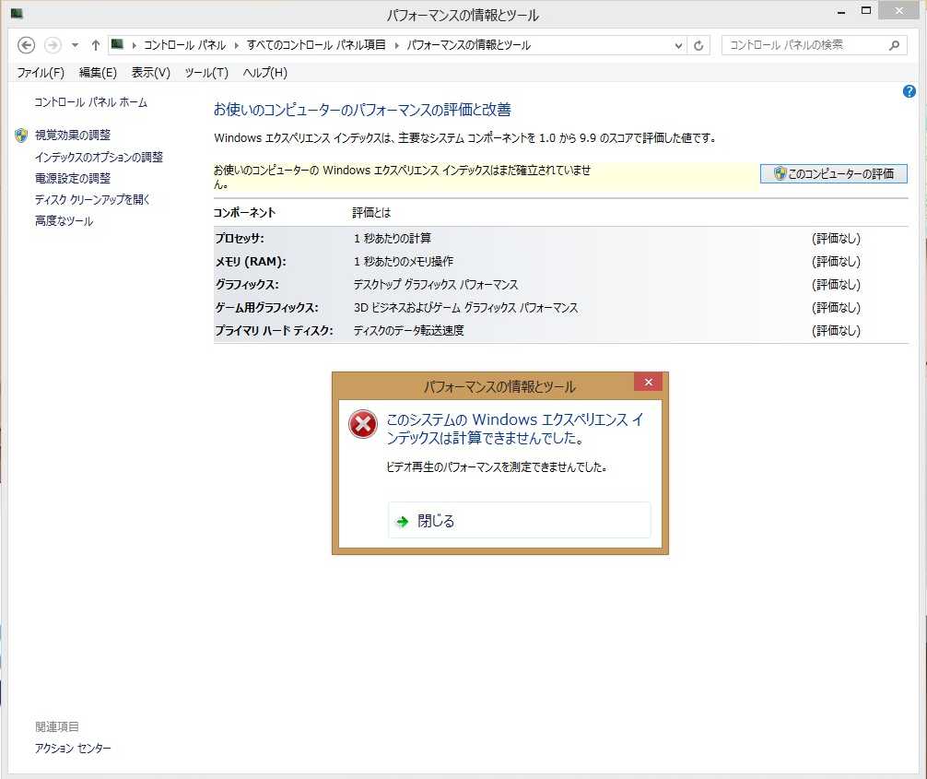Screen dimensions: 927x779
Task: Open 電源設定の調整 link
Action: pyautogui.click(x=73, y=178)
